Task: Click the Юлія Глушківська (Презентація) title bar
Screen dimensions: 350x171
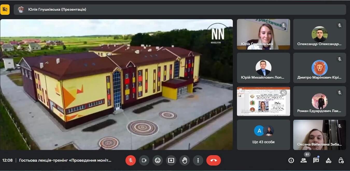Action: (57, 10)
